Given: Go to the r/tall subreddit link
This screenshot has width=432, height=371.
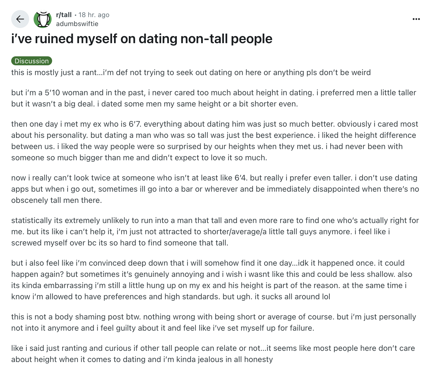Looking at the screenshot, I should (x=64, y=15).
